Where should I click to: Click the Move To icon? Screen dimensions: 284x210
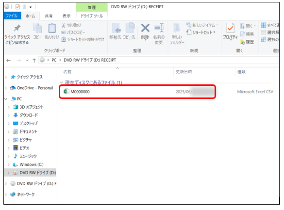coord(116,28)
